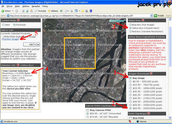Select $74.95 16"x20" Mounted canvas

88,117
